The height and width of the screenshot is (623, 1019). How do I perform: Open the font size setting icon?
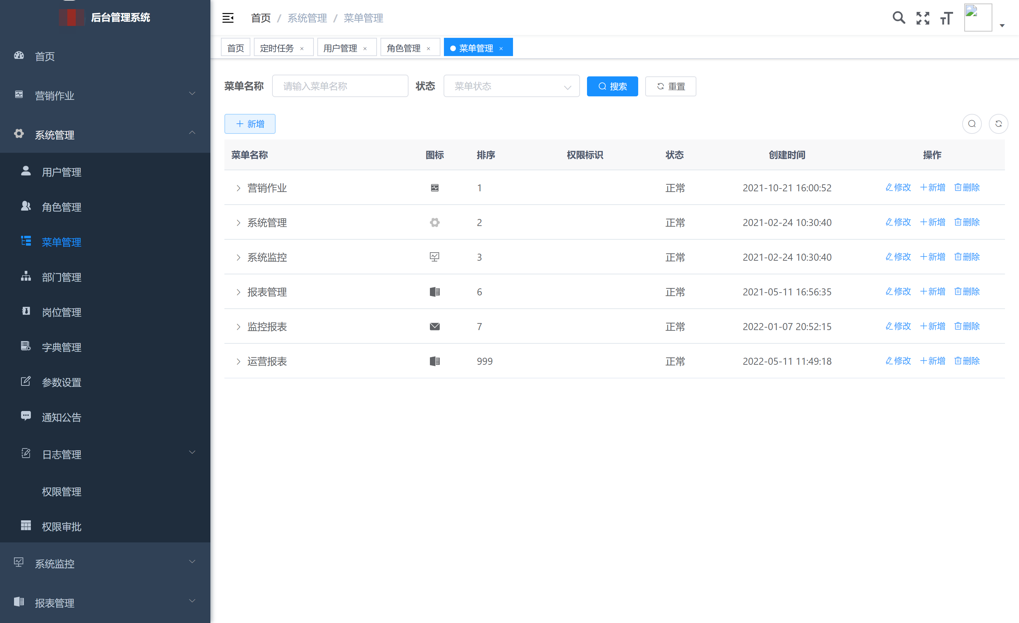(x=946, y=18)
